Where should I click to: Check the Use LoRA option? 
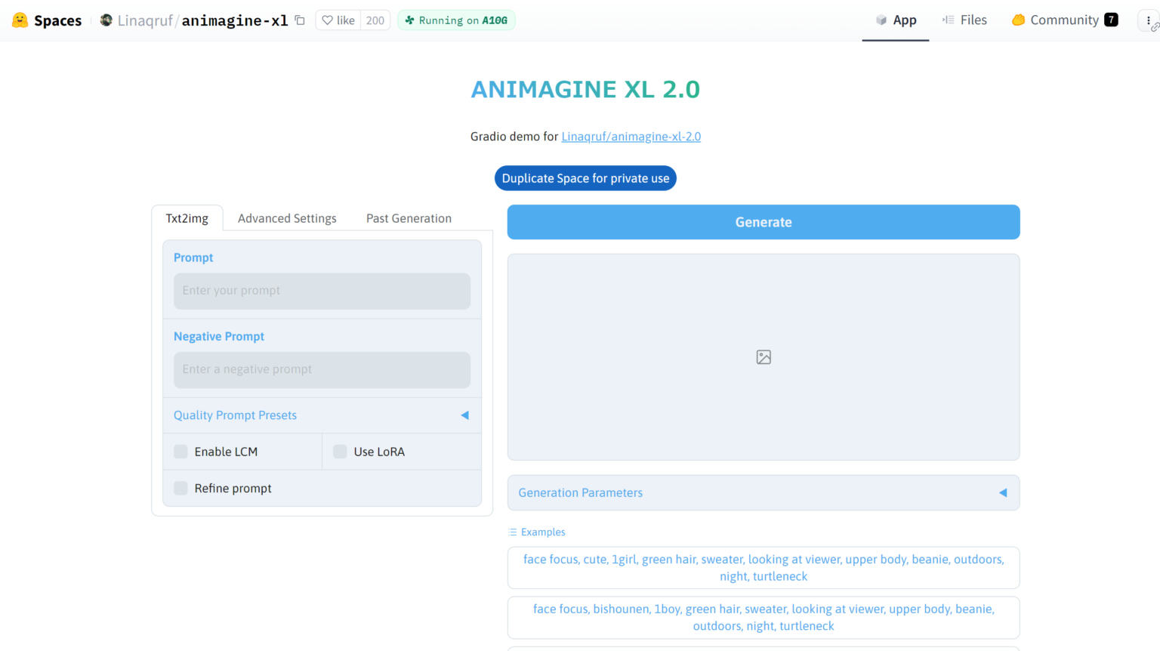tap(340, 451)
